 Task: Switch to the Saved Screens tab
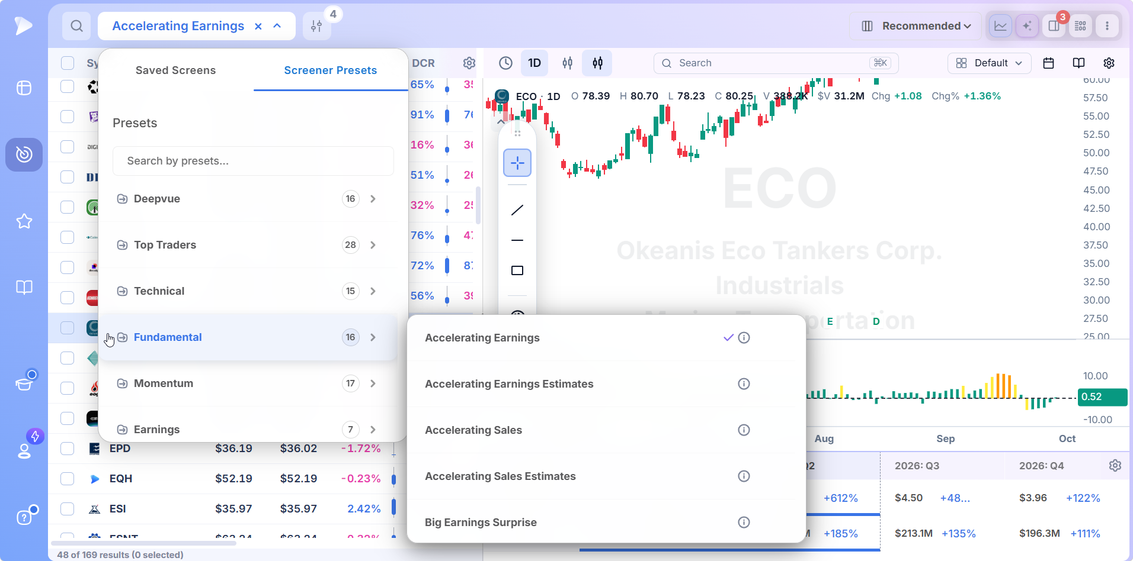pos(175,70)
